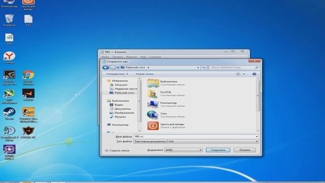The image size is (325, 183).
Task: Click the Сохранить button
Action: tap(218, 150)
